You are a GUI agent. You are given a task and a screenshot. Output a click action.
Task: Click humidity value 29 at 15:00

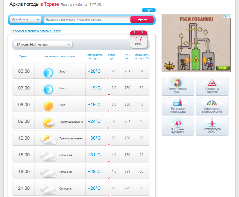tap(141, 155)
